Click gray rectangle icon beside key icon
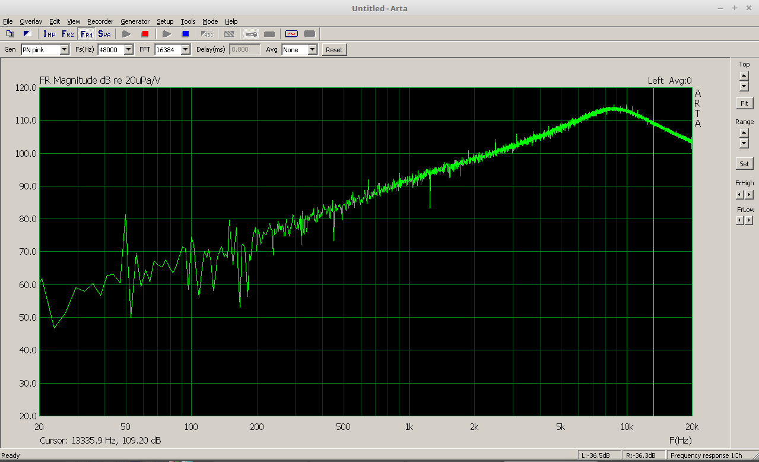 pyautogui.click(x=269, y=34)
